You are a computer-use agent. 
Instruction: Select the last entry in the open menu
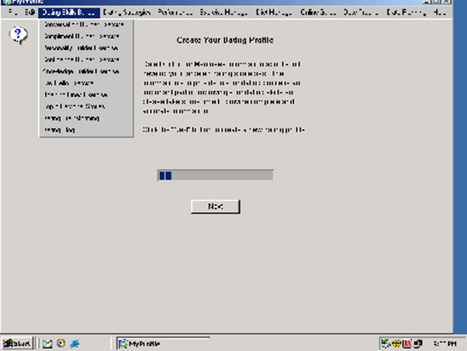(x=59, y=130)
